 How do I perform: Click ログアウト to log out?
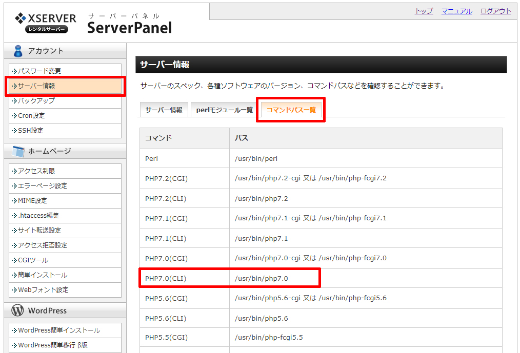[495, 11]
